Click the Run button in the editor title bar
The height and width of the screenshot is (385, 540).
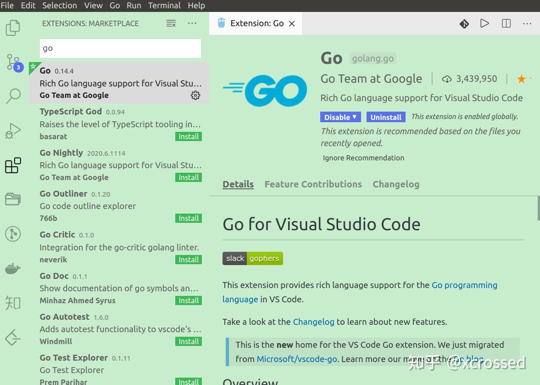click(484, 23)
